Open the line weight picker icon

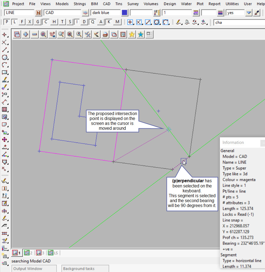[x=220, y=13]
